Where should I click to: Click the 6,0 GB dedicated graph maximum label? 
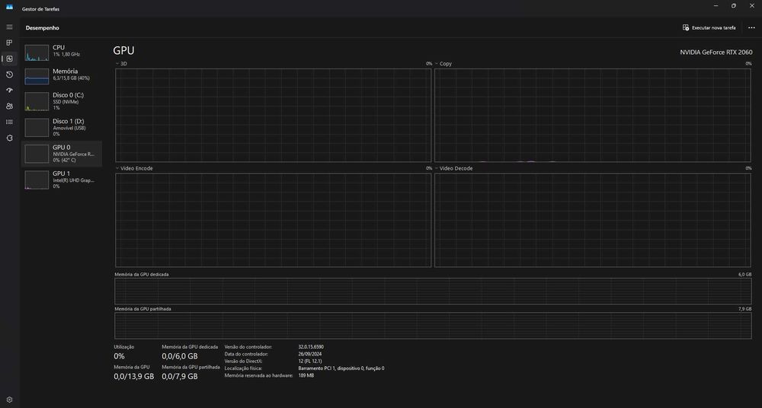pyautogui.click(x=745, y=275)
